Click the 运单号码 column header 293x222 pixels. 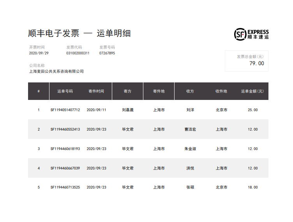click(65, 91)
